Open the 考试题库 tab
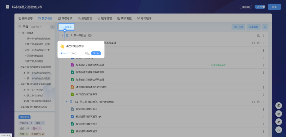The image size is (286, 137). (144, 18)
